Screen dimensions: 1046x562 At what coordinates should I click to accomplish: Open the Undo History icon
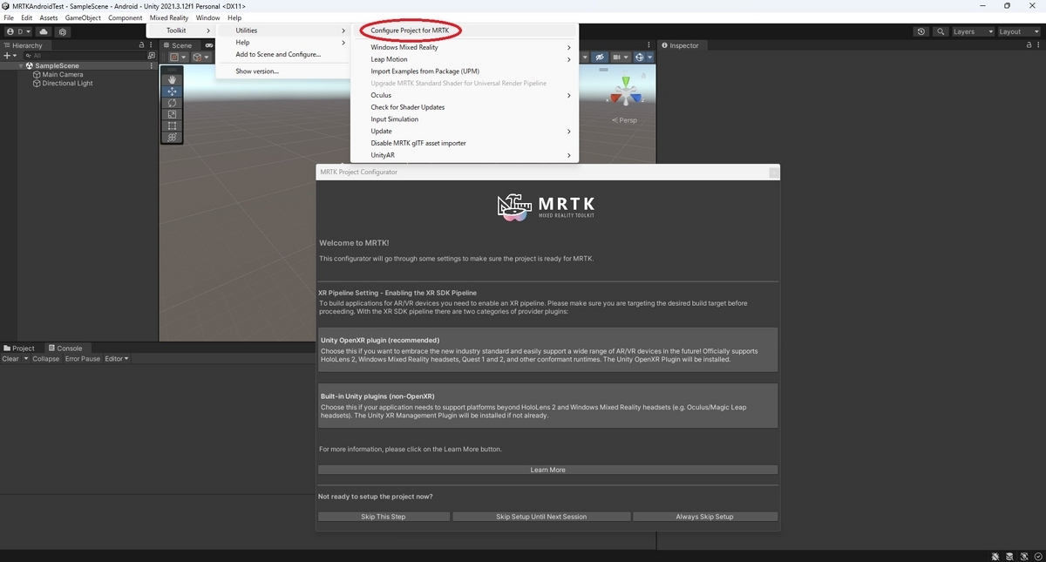pyautogui.click(x=921, y=31)
